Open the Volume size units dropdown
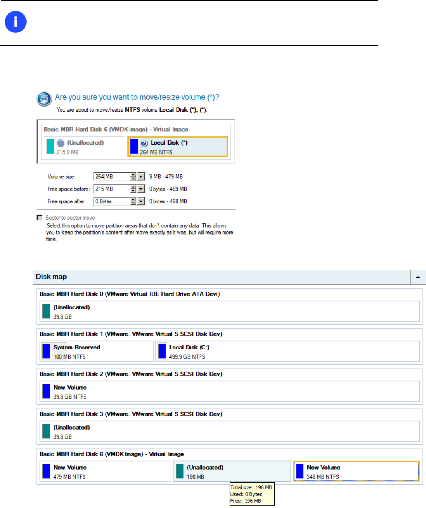Image resolution: width=426 pixels, height=508 pixels. [141, 177]
